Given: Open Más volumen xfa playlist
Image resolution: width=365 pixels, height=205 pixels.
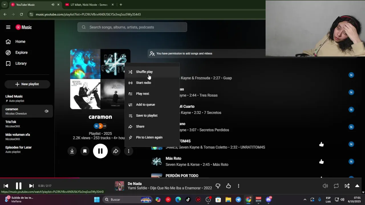Looking at the screenshot, I should (27, 137).
